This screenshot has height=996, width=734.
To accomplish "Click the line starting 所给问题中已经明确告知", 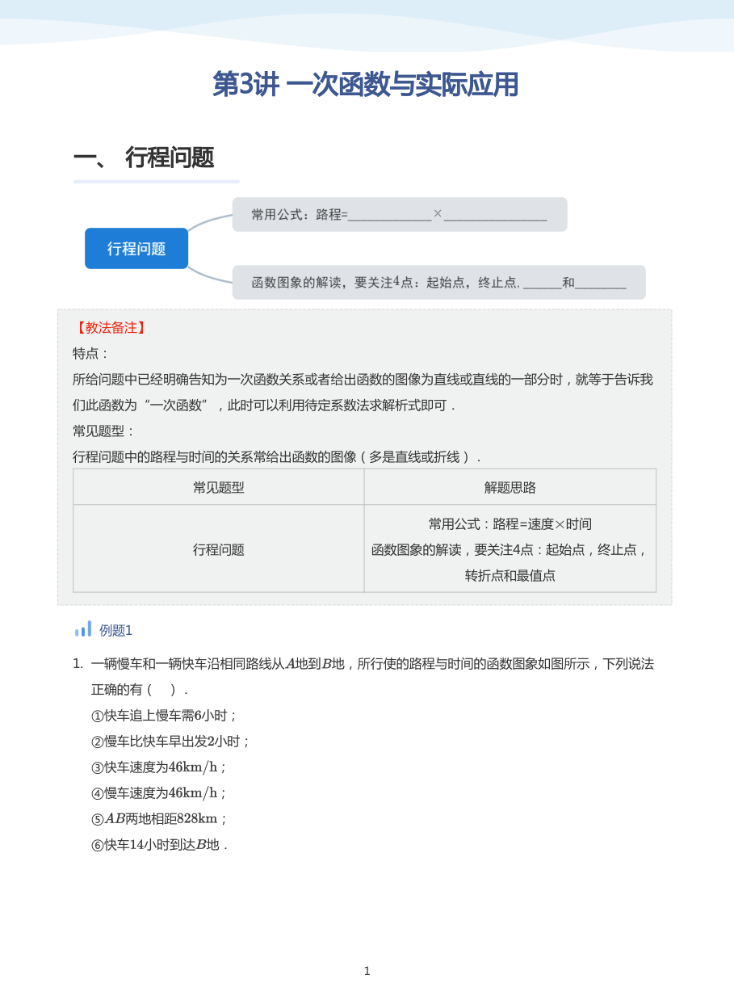I will 363,380.
